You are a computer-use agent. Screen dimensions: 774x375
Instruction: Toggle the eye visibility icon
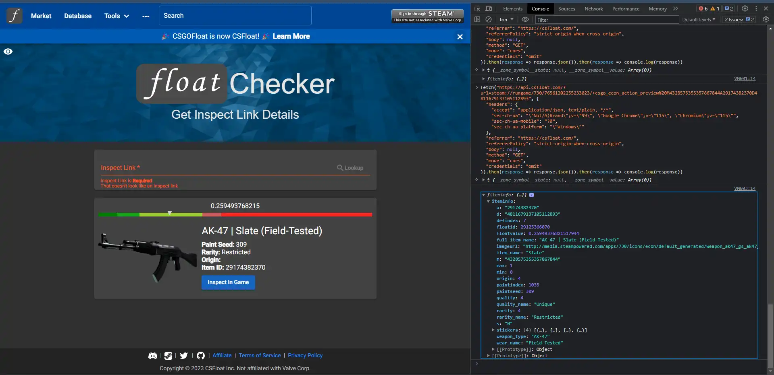(x=8, y=52)
